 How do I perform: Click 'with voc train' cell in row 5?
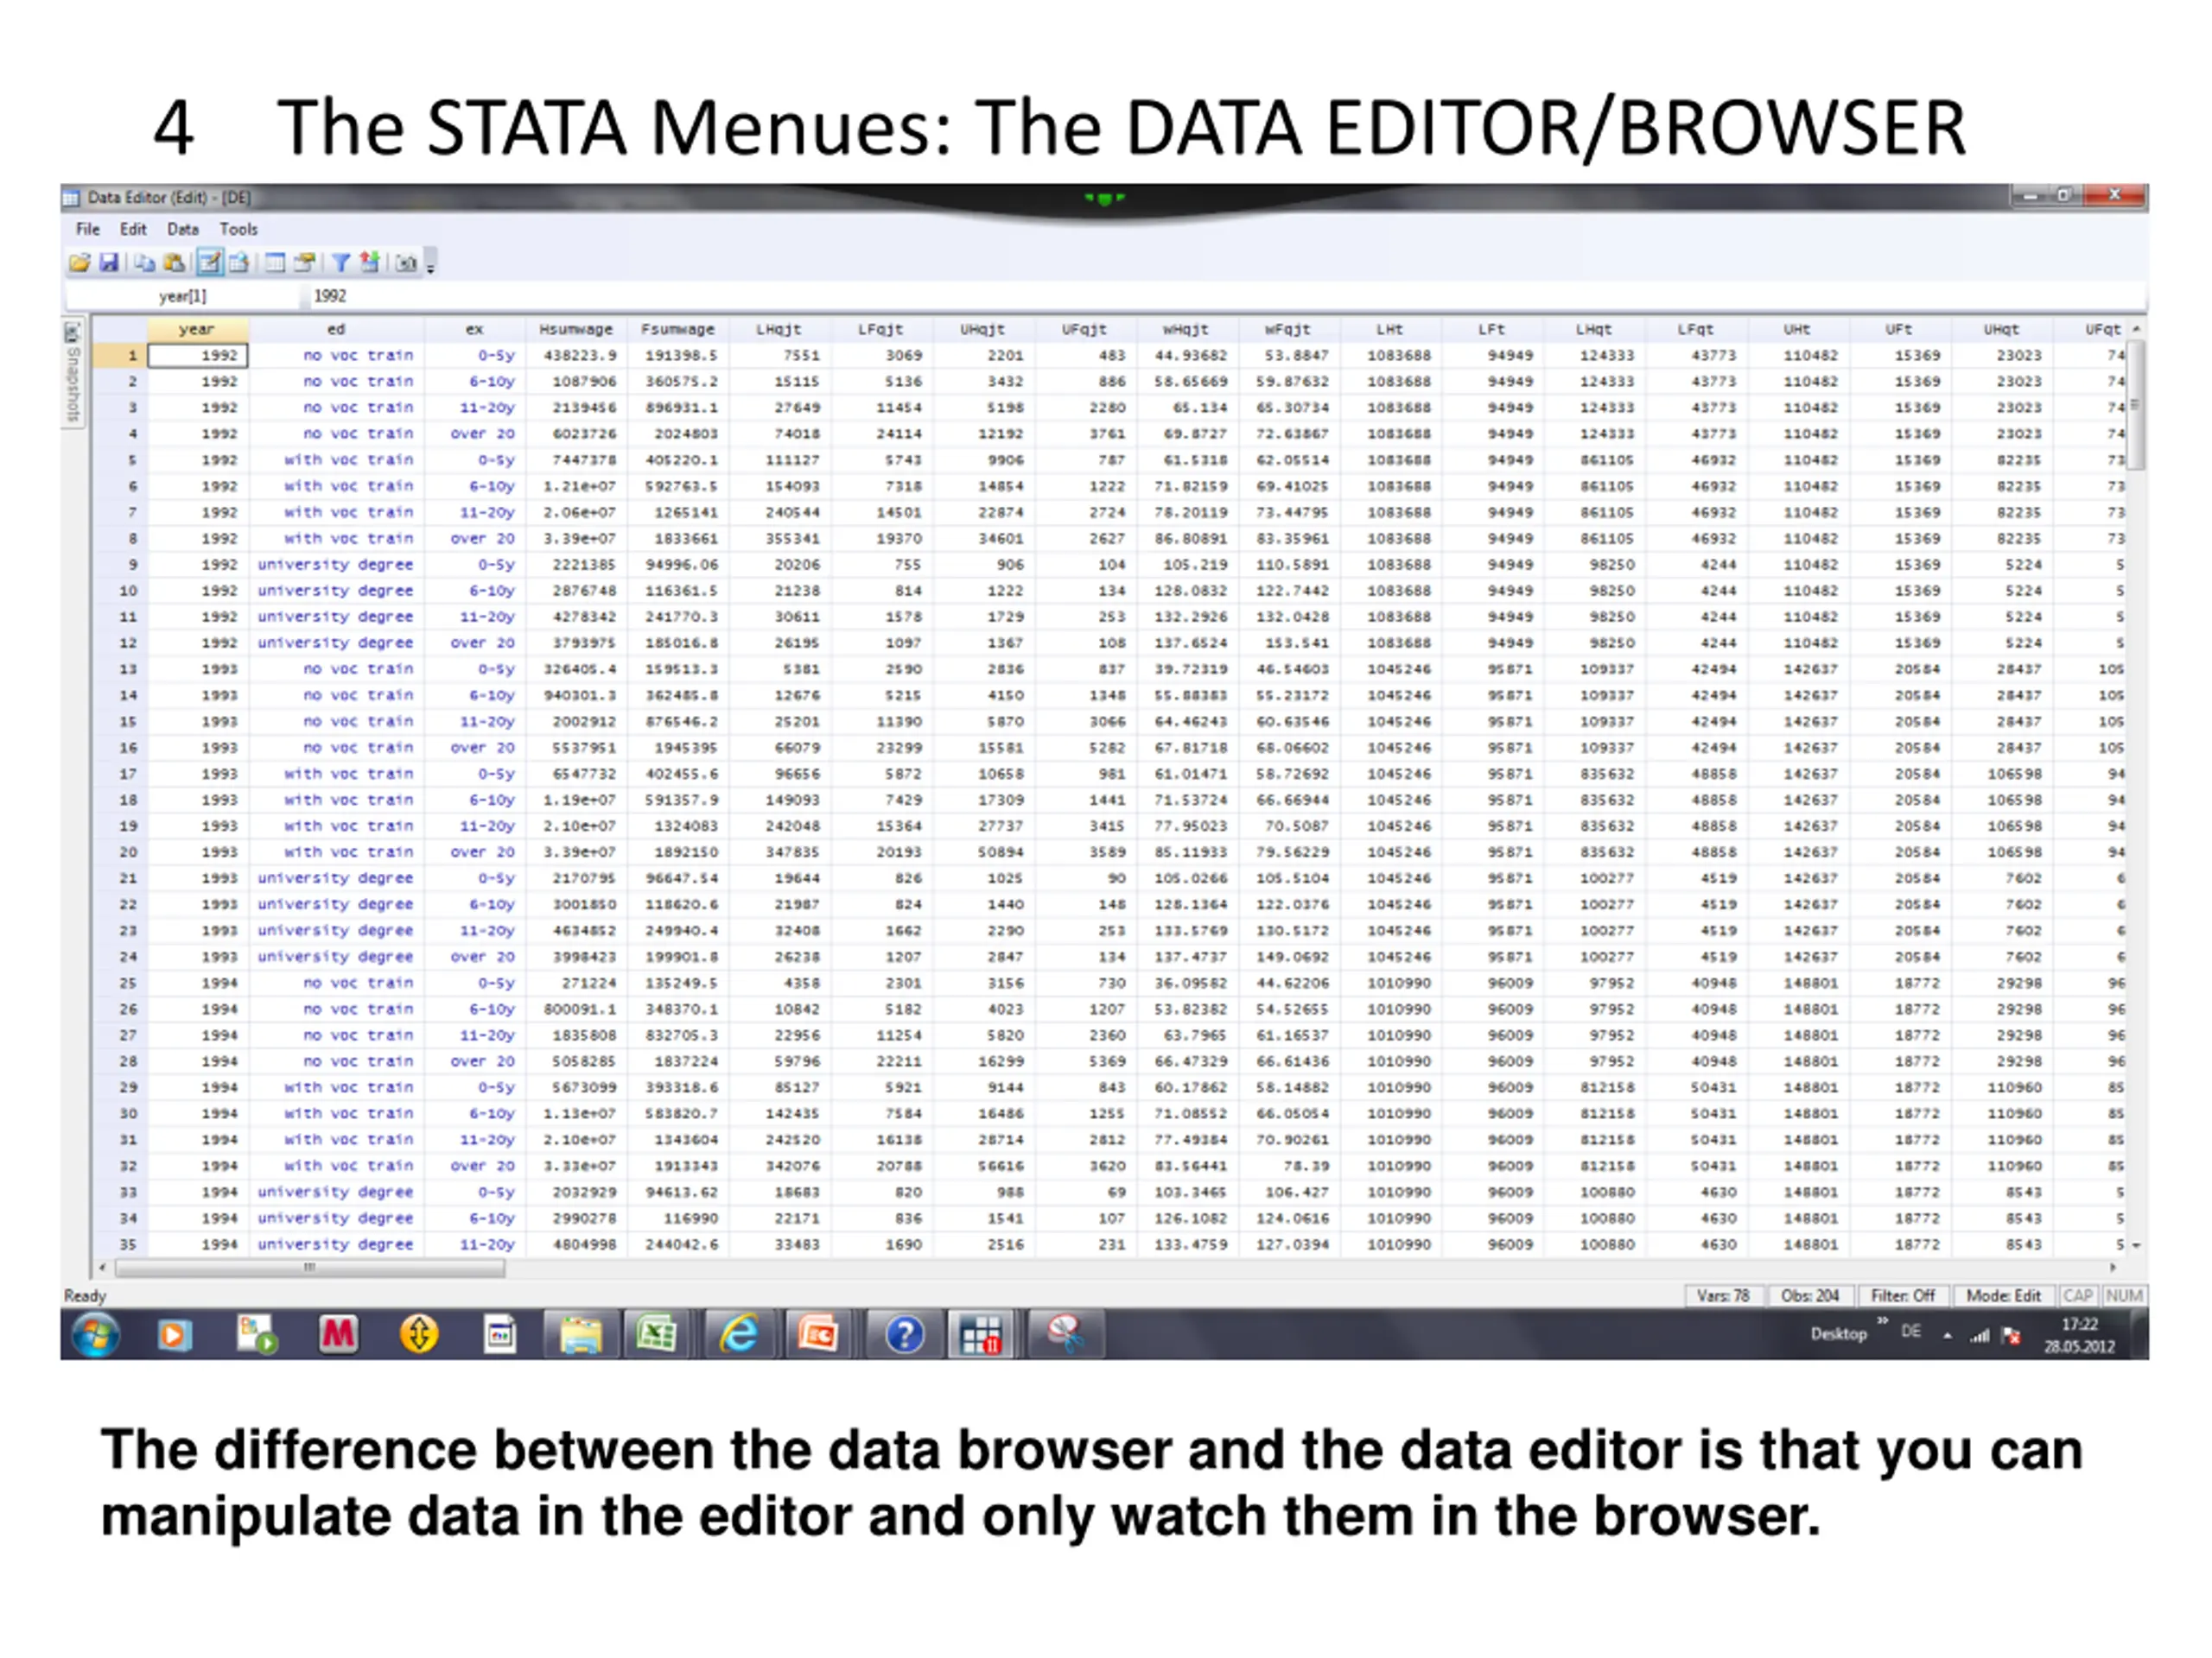pyautogui.click(x=336, y=459)
